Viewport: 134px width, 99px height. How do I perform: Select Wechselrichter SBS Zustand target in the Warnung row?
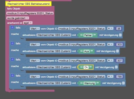(54, 83)
